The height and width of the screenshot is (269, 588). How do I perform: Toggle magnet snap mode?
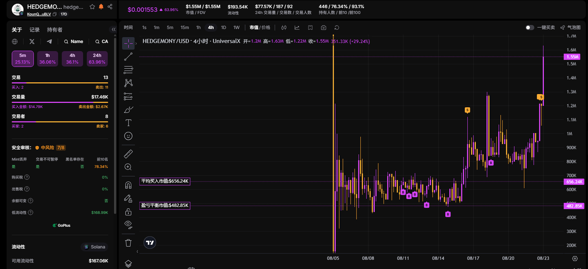(128, 185)
